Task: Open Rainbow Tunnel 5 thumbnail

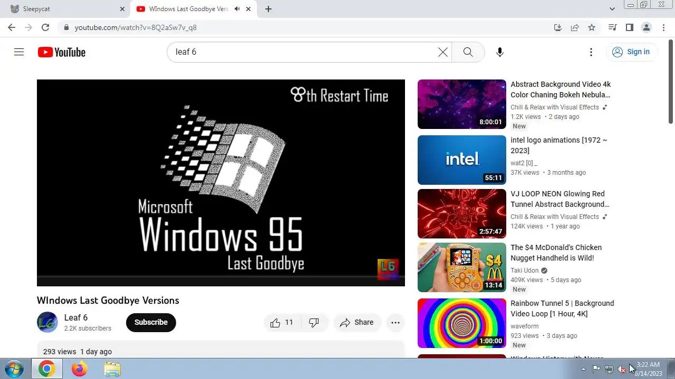Action: pyautogui.click(x=462, y=323)
